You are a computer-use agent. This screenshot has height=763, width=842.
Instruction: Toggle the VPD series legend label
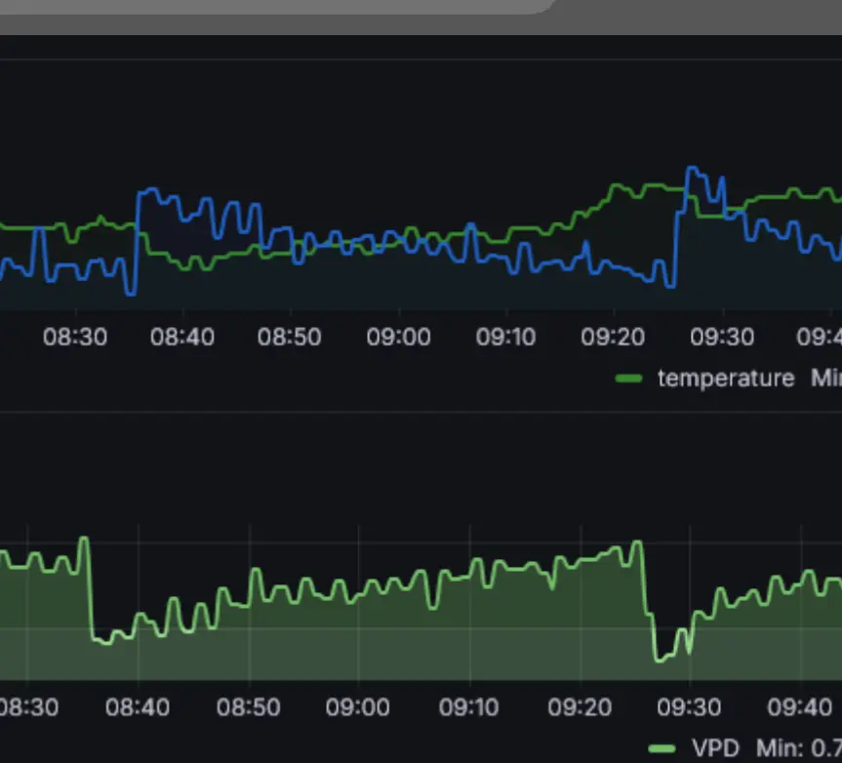click(x=714, y=748)
